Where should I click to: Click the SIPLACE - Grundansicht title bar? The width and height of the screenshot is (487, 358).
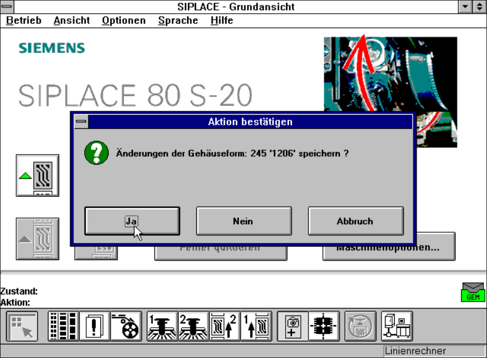click(x=236, y=7)
